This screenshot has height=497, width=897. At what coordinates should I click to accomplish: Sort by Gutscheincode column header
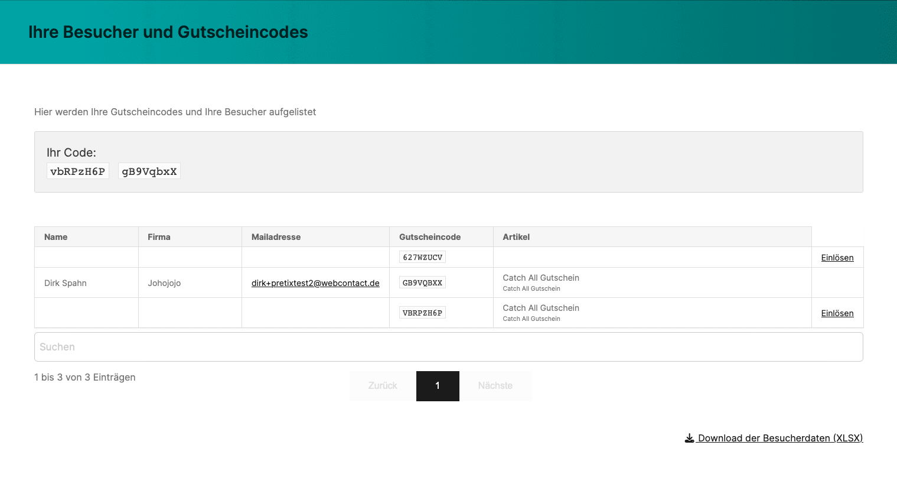click(x=441, y=237)
